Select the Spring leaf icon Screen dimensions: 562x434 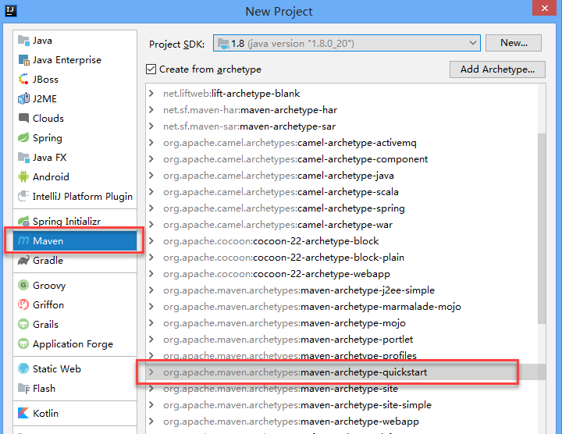tap(23, 137)
